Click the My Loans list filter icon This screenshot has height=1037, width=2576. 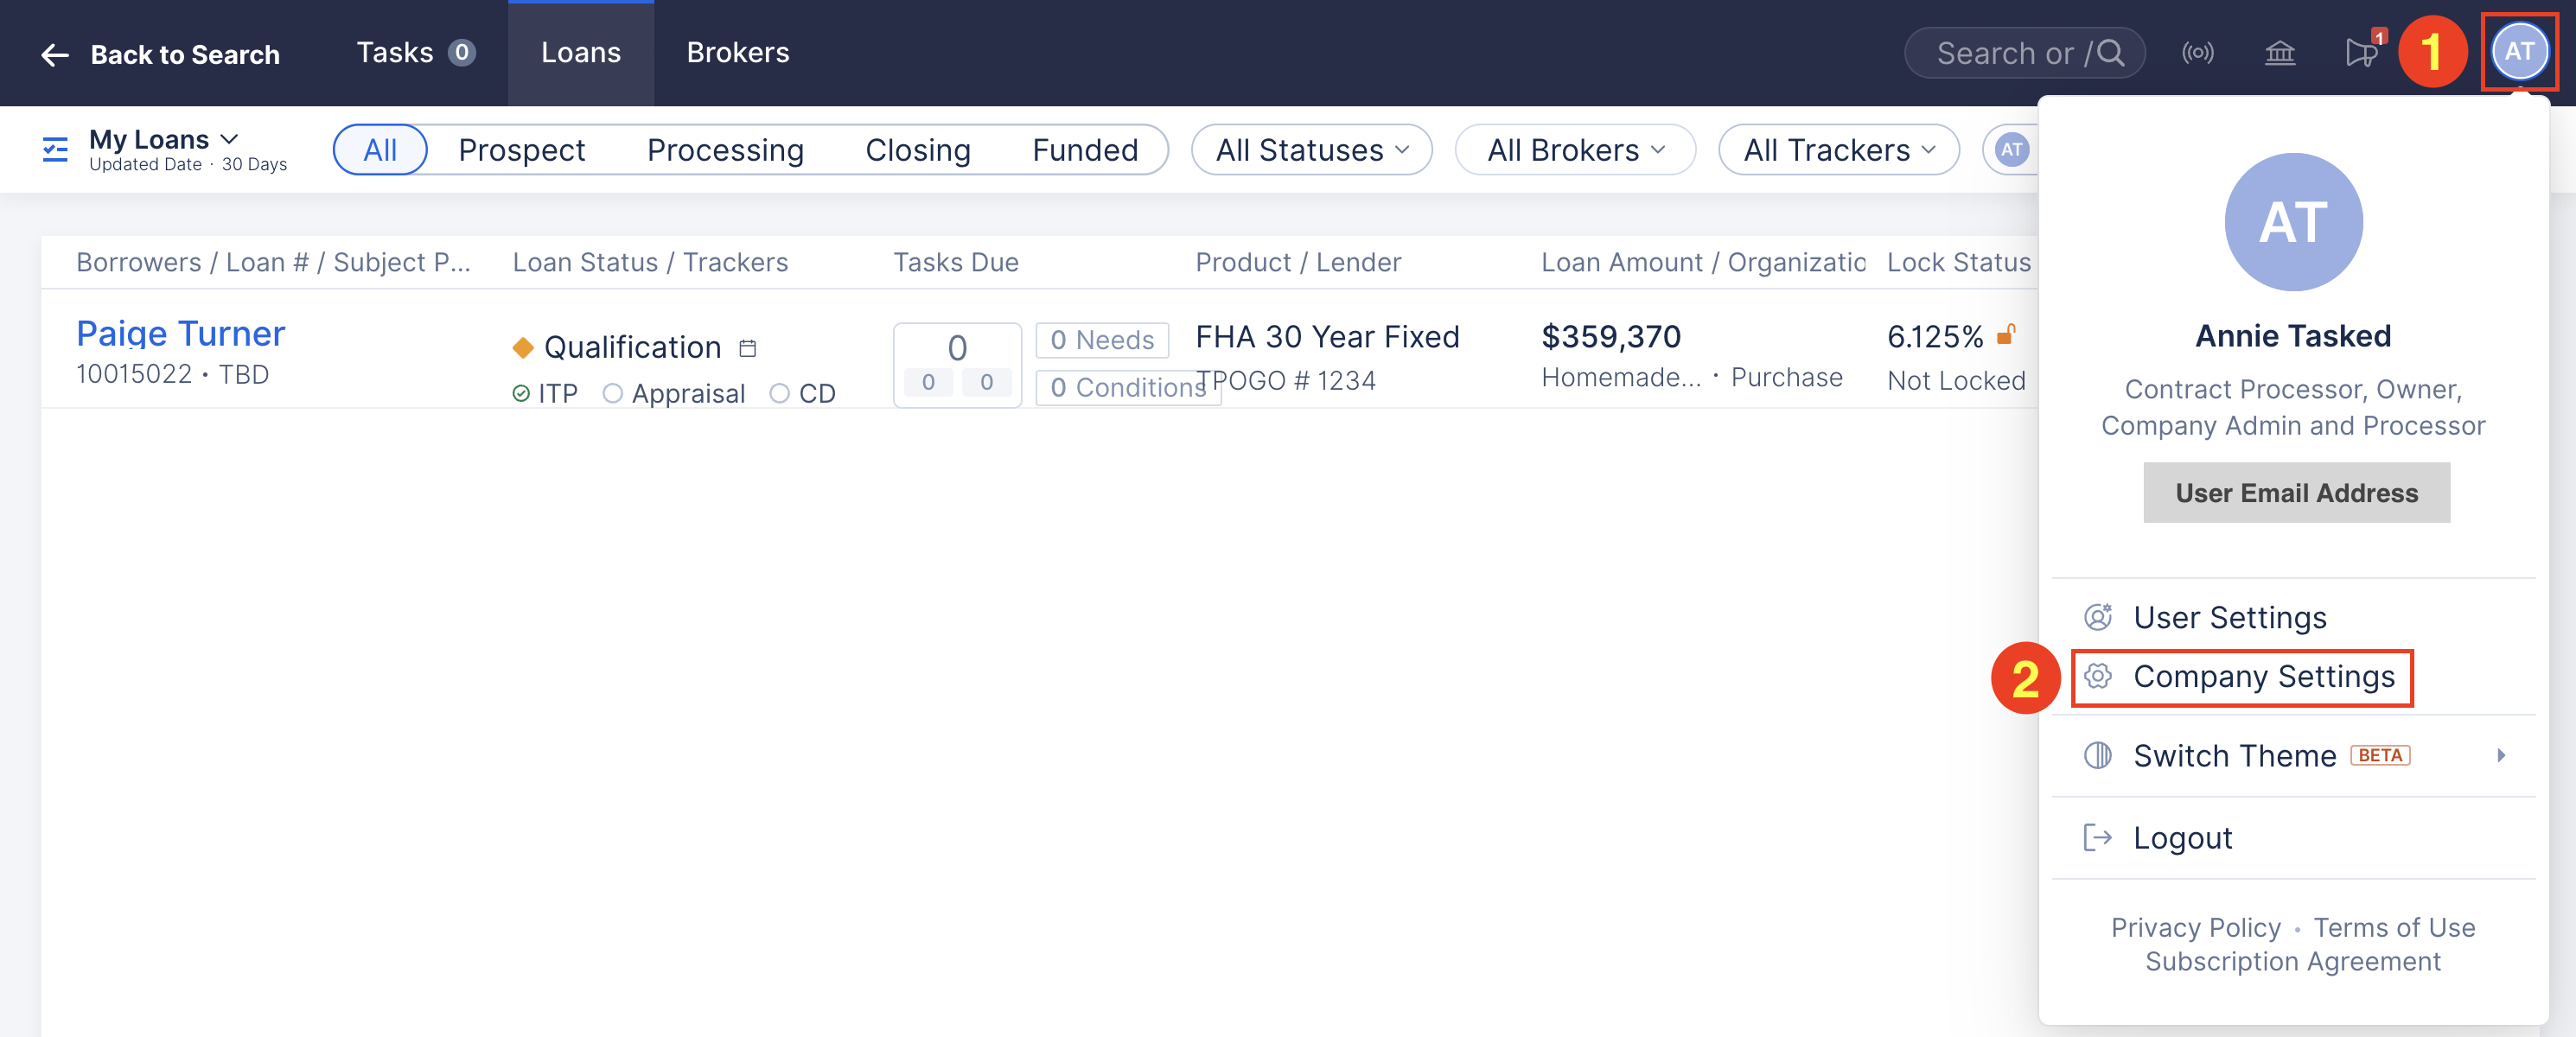point(55,150)
